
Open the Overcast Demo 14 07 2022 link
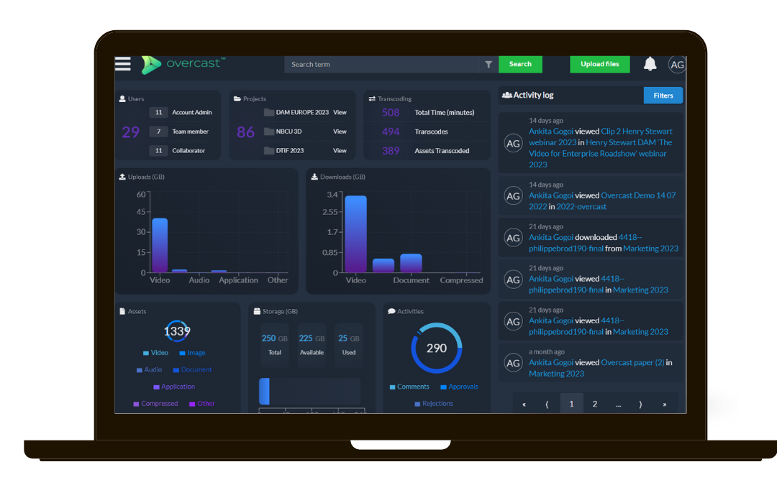point(602,201)
